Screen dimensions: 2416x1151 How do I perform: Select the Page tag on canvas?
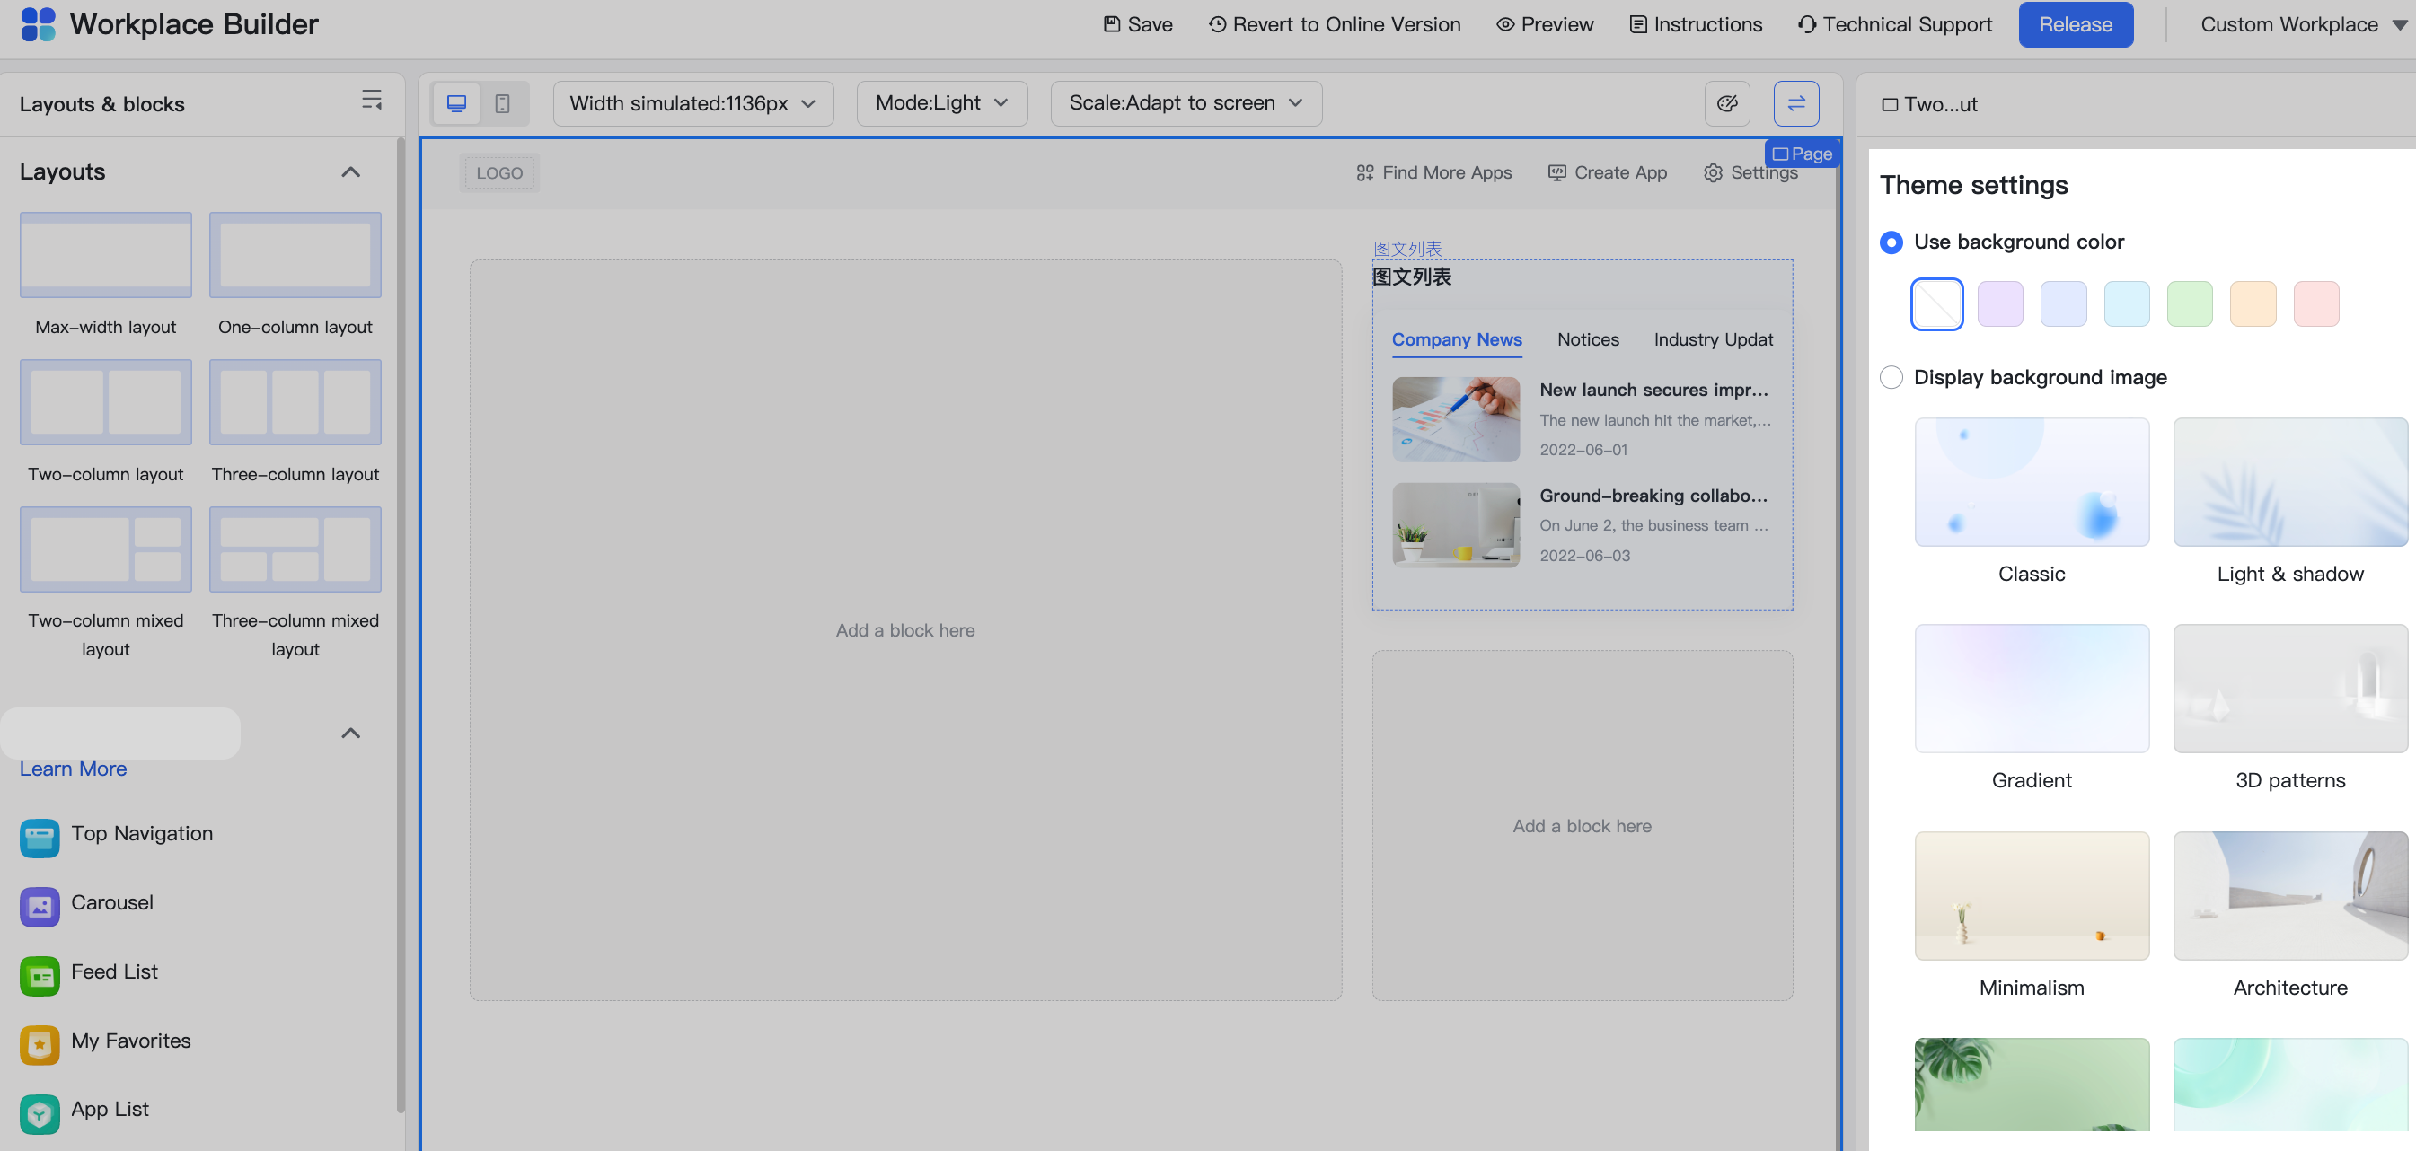pyautogui.click(x=1802, y=154)
